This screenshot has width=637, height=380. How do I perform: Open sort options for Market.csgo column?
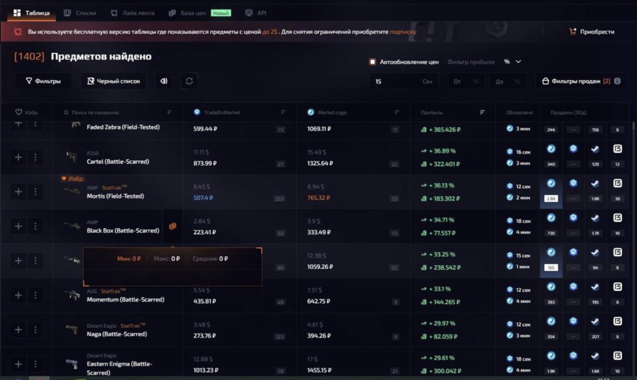(x=397, y=112)
